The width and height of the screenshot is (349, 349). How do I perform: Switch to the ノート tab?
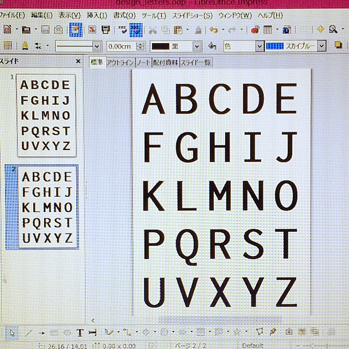(143, 63)
